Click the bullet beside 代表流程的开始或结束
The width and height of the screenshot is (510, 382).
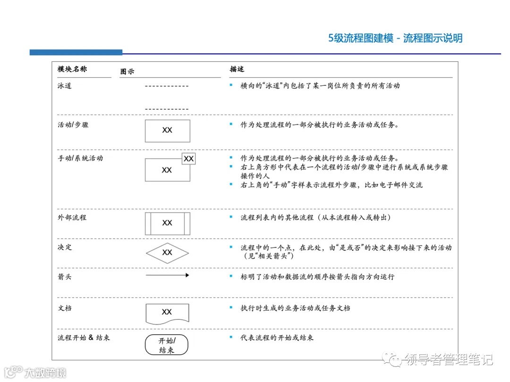(x=230, y=338)
